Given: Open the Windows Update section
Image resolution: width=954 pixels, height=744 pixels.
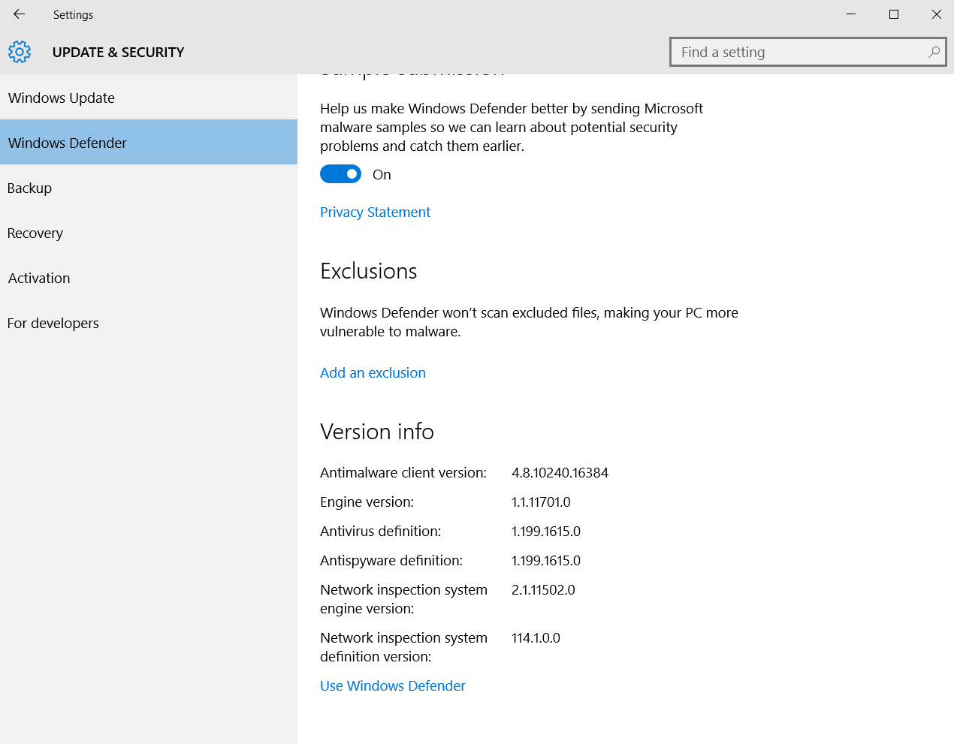Looking at the screenshot, I should pos(62,98).
